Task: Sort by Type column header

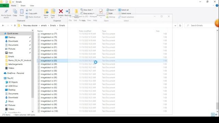Action: click(x=104, y=31)
